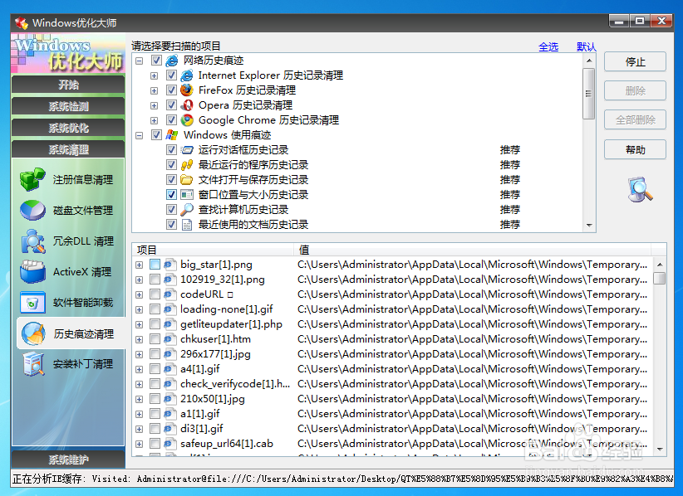Click the 查找计算机历史记录 magnifier icon
The height and width of the screenshot is (496, 683).
coord(187,210)
